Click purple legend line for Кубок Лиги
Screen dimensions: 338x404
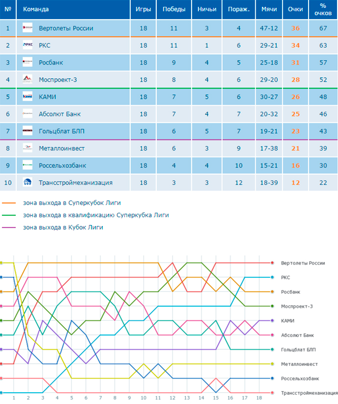pyautogui.click(x=9, y=227)
